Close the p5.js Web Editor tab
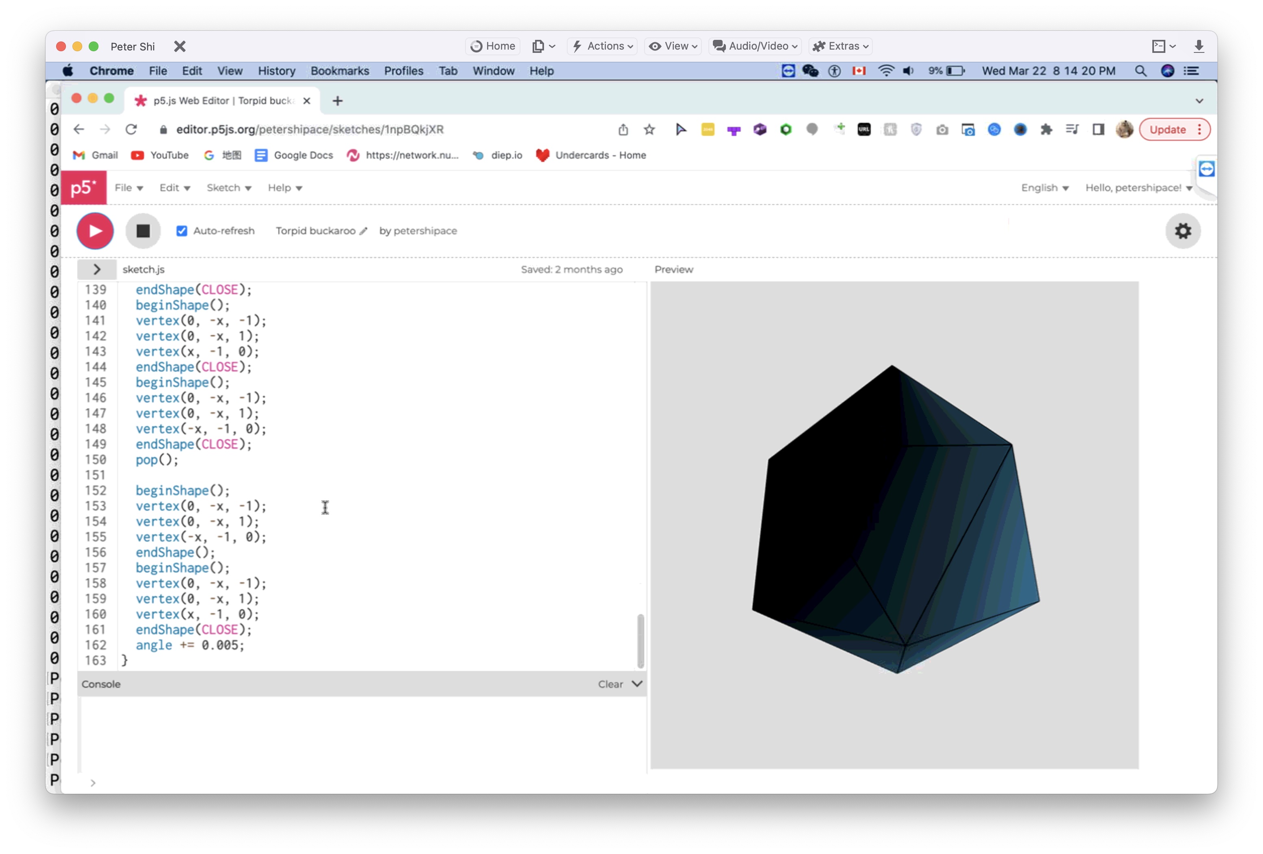Viewport: 1263px width, 854px height. click(306, 100)
